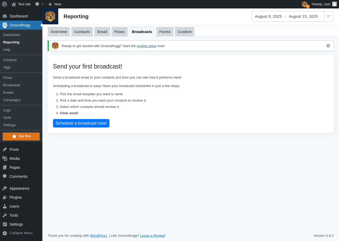Viewport: 339px width, 241px height.
Task: Open Media library menu
Action: (21, 158)
